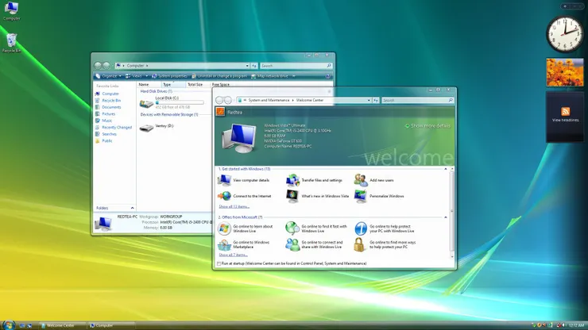Expand Welcome Center address bar dropdown
The width and height of the screenshot is (588, 330).
(x=369, y=101)
